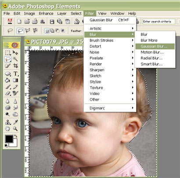Select the Polygonal Lasso option
Viewport: 180px width, 178px height.
pyautogui.click(x=28, y=31)
